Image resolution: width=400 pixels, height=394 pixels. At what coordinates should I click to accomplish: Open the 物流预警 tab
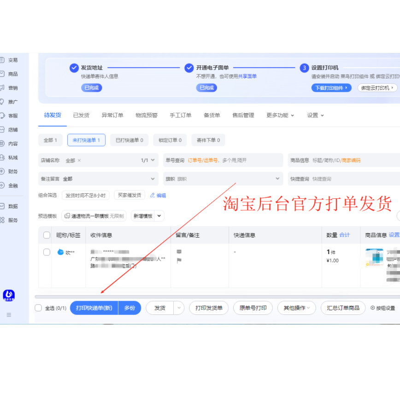pos(146,116)
